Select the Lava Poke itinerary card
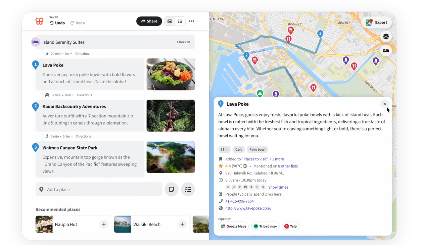 tap(90, 74)
